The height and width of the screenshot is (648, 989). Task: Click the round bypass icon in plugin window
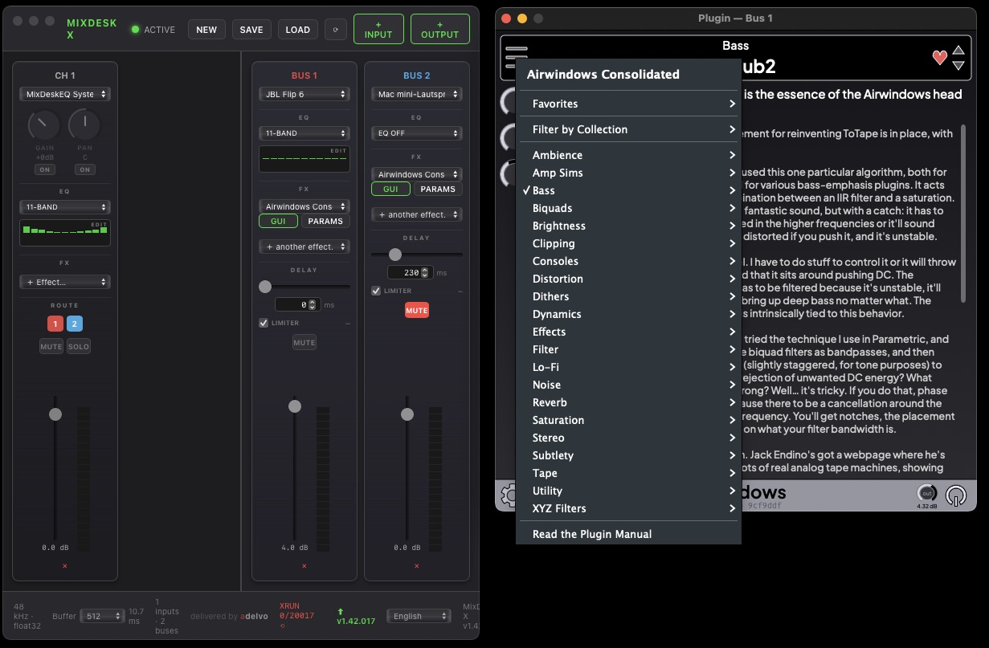point(955,495)
